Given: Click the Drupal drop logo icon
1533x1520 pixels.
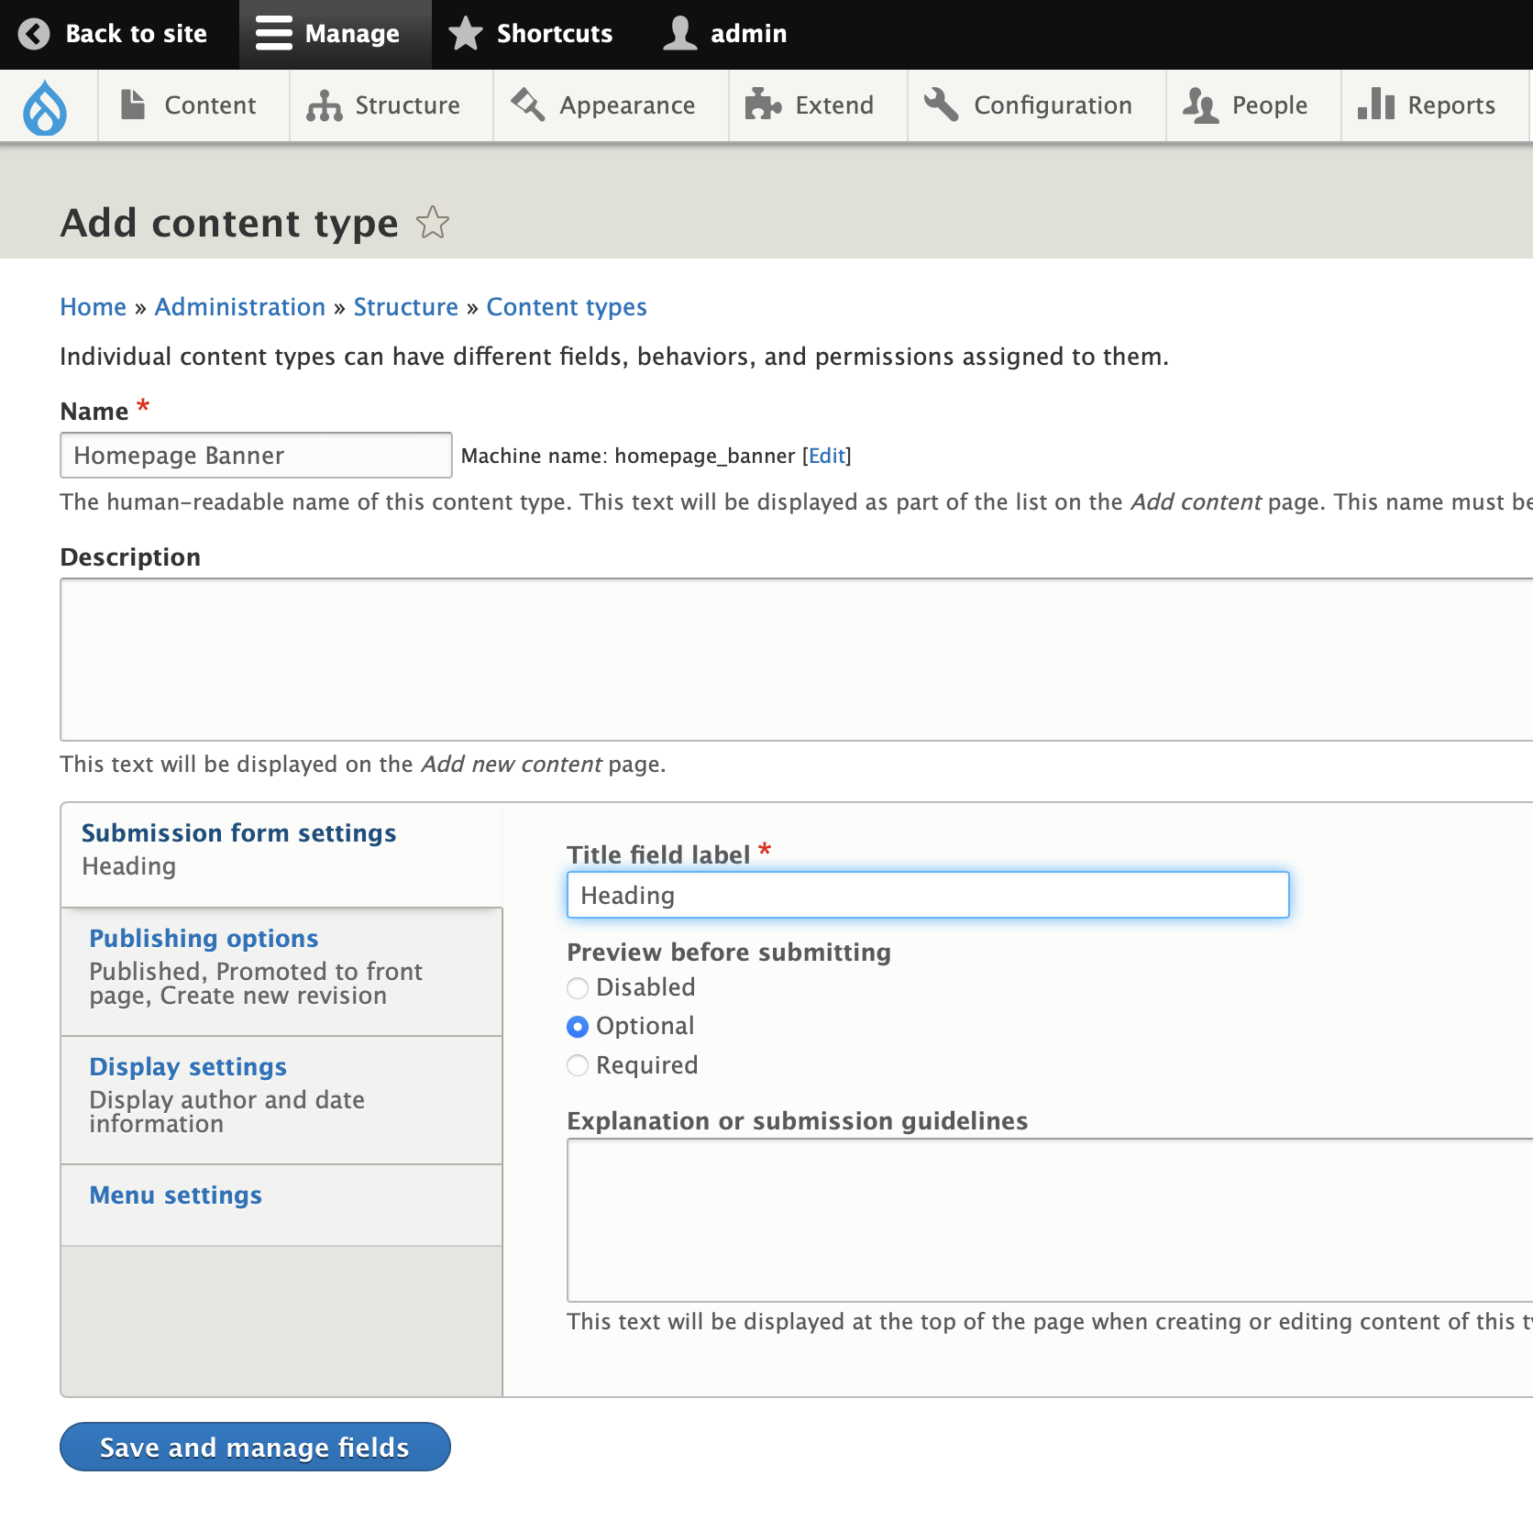Looking at the screenshot, I should (45, 106).
